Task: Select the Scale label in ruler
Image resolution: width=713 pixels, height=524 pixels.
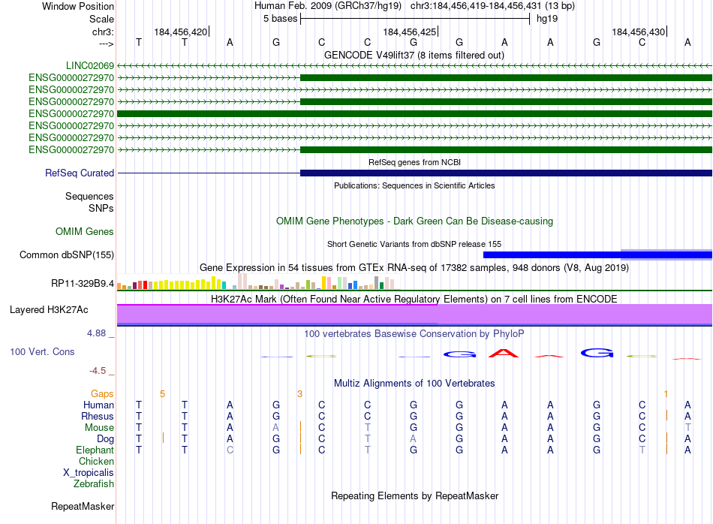Action: click(101, 19)
